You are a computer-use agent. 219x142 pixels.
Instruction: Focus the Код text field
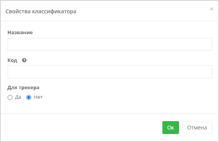pos(110,72)
